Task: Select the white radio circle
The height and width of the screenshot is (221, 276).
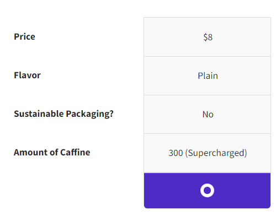Action: 207,190
